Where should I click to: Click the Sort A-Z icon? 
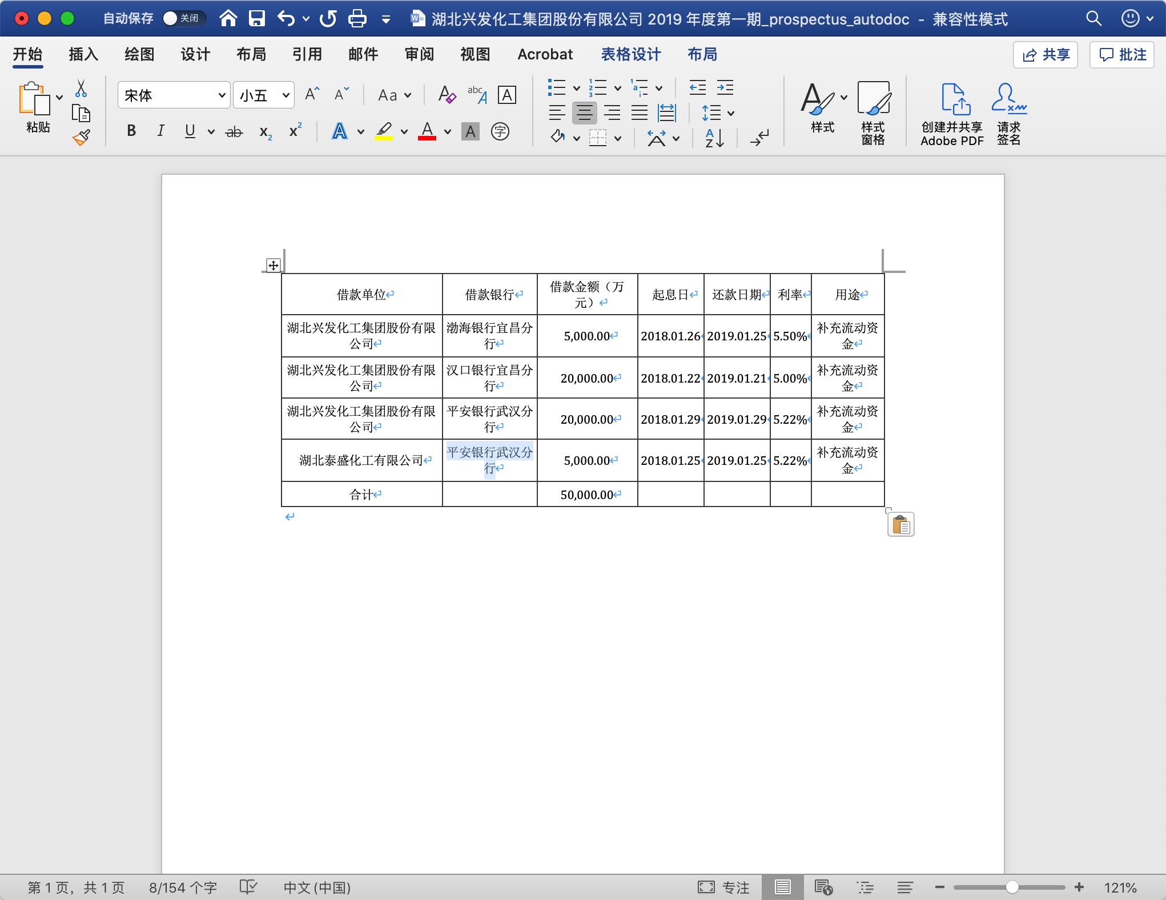(x=714, y=138)
